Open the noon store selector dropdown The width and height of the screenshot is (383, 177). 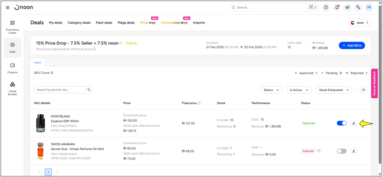coord(359,23)
